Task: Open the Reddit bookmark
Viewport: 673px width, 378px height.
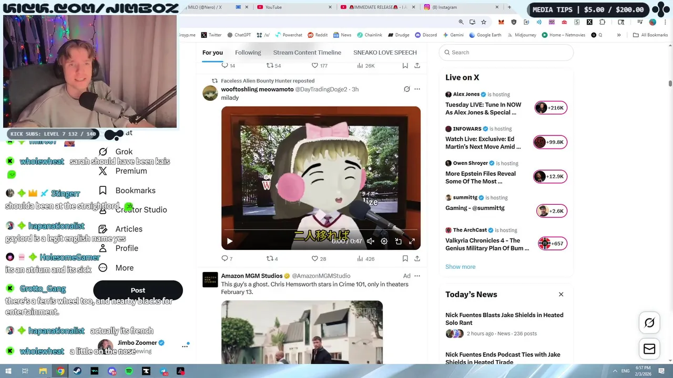Action: [x=318, y=35]
